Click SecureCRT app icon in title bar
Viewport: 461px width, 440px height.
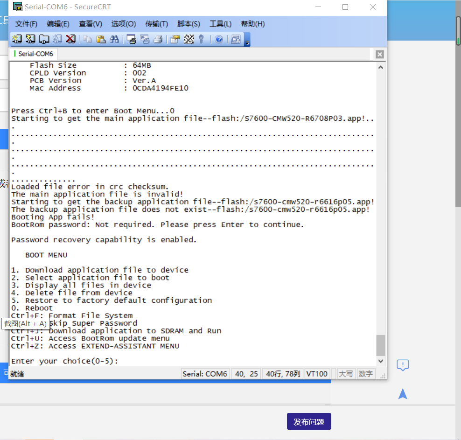tap(18, 7)
